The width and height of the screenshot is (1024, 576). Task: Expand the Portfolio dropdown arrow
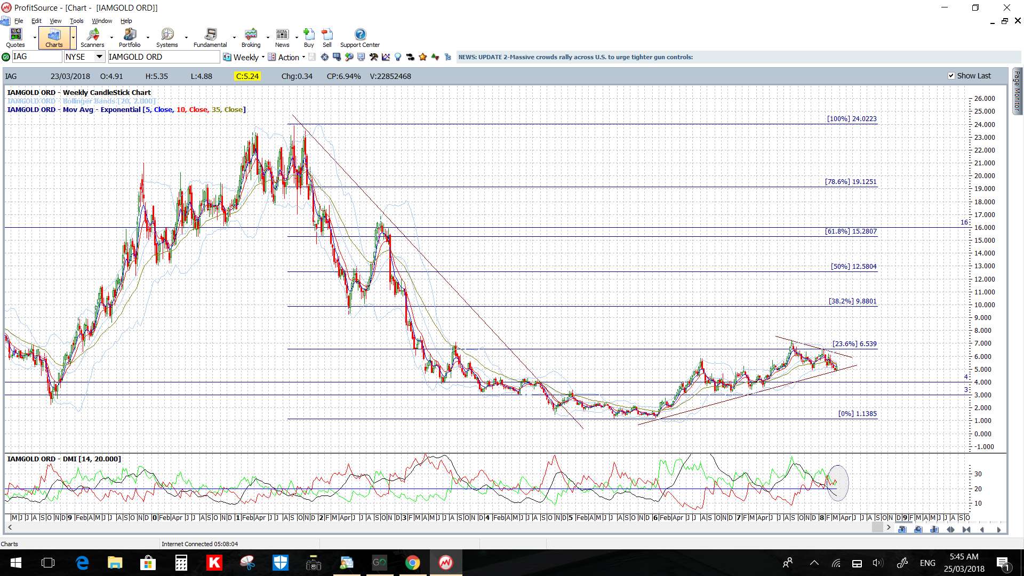click(x=148, y=38)
